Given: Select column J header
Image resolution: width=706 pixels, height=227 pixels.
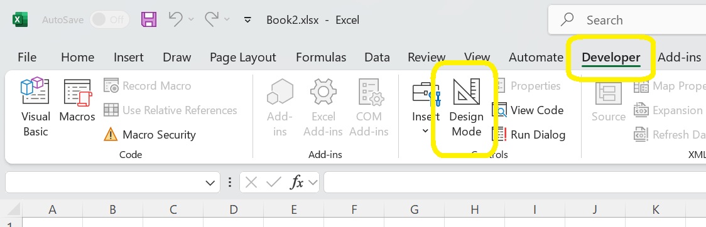Looking at the screenshot, I should [x=595, y=209].
